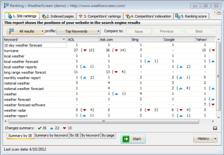This screenshot has width=224, height=155.
Task: Sort by Google column
Action: click(x=179, y=39)
